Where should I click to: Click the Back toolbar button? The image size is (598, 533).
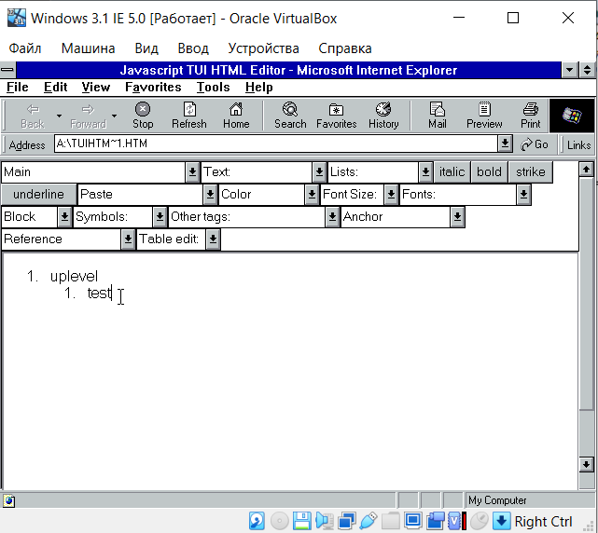point(33,116)
